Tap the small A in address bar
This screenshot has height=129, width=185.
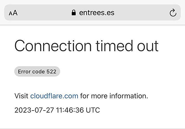11,13
